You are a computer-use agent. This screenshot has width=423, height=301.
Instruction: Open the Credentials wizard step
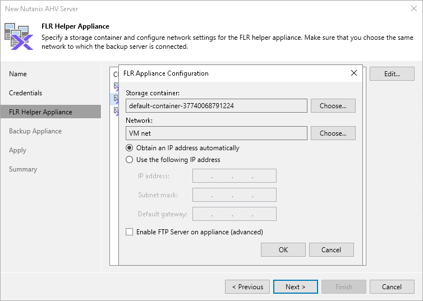coord(26,93)
